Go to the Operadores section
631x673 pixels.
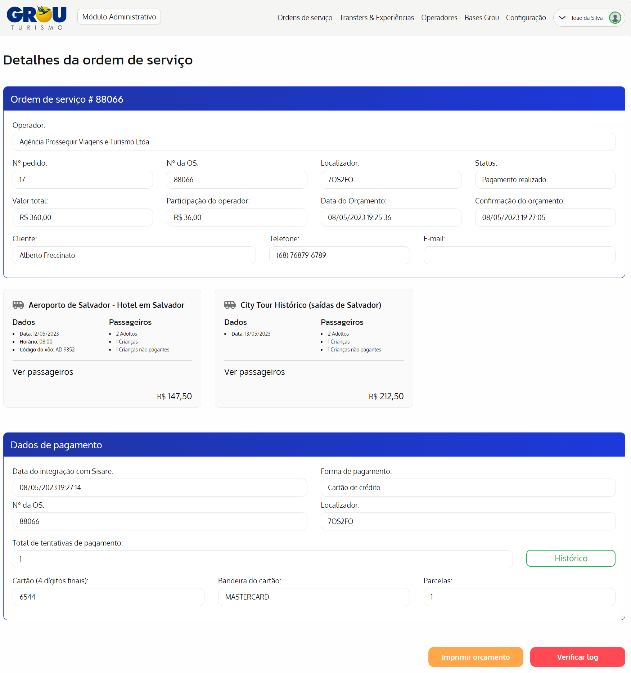[x=439, y=18]
